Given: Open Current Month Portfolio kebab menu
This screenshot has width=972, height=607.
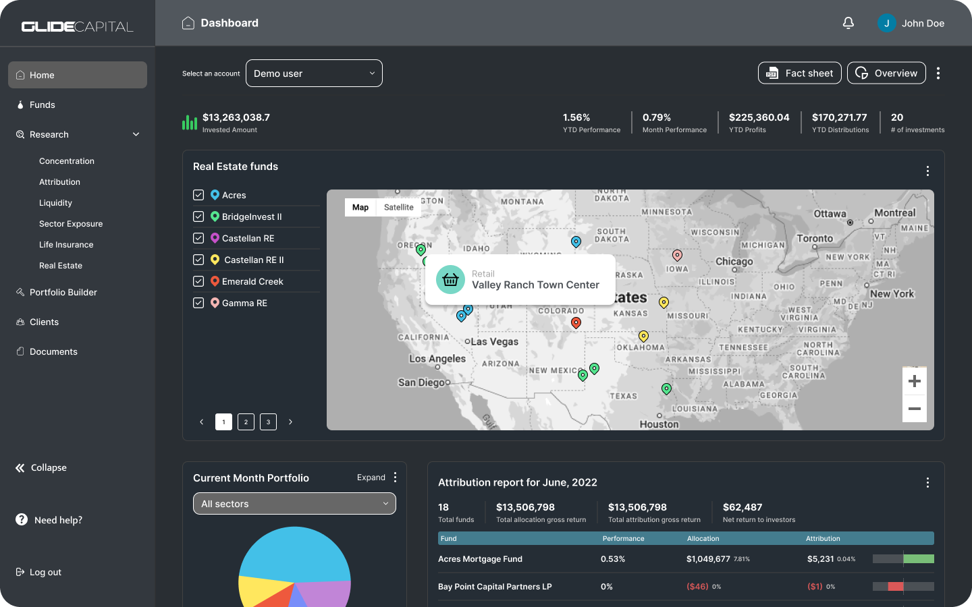Looking at the screenshot, I should tap(395, 477).
